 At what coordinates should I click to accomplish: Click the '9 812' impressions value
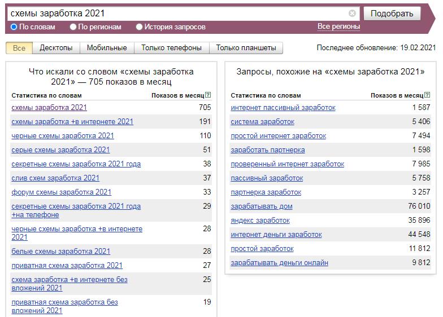coord(421,263)
